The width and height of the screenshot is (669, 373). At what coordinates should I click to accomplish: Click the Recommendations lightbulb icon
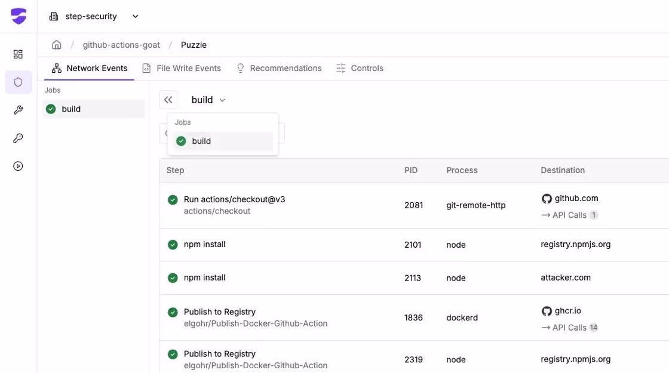pyautogui.click(x=241, y=68)
